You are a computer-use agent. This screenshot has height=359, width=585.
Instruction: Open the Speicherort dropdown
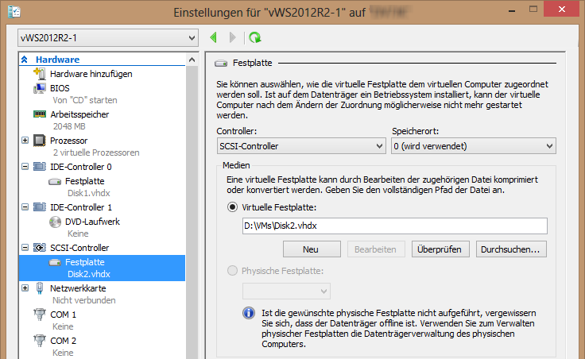pos(473,146)
